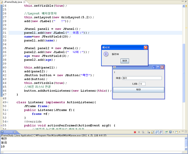Viewport: 188px width, 154px height.
Task: Click wide 확인 button in Java frame
Action: (138, 90)
